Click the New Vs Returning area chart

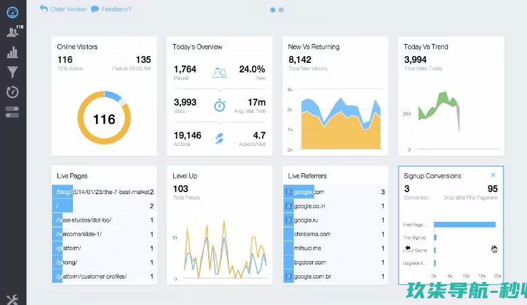[341, 123]
